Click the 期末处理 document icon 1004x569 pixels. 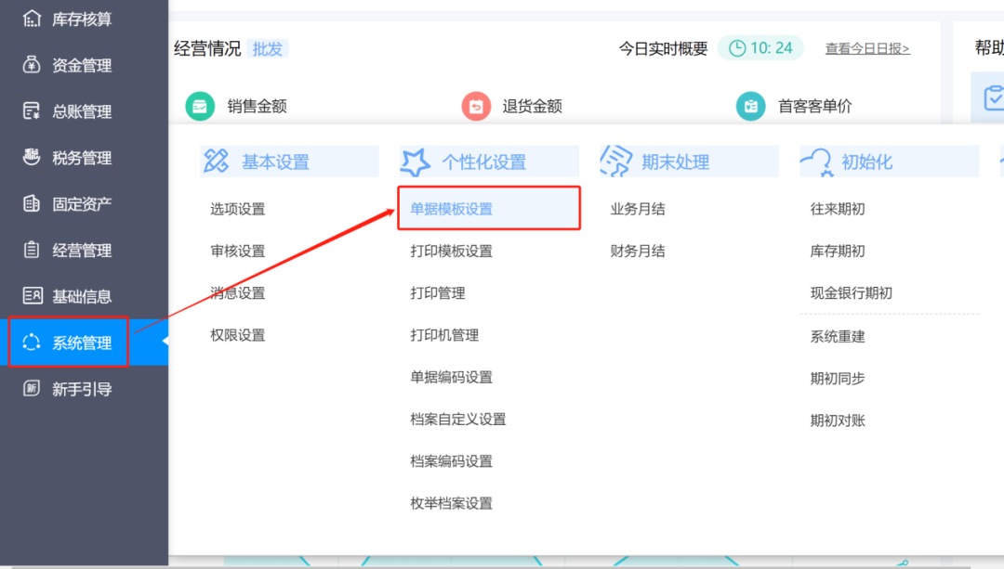[616, 162]
